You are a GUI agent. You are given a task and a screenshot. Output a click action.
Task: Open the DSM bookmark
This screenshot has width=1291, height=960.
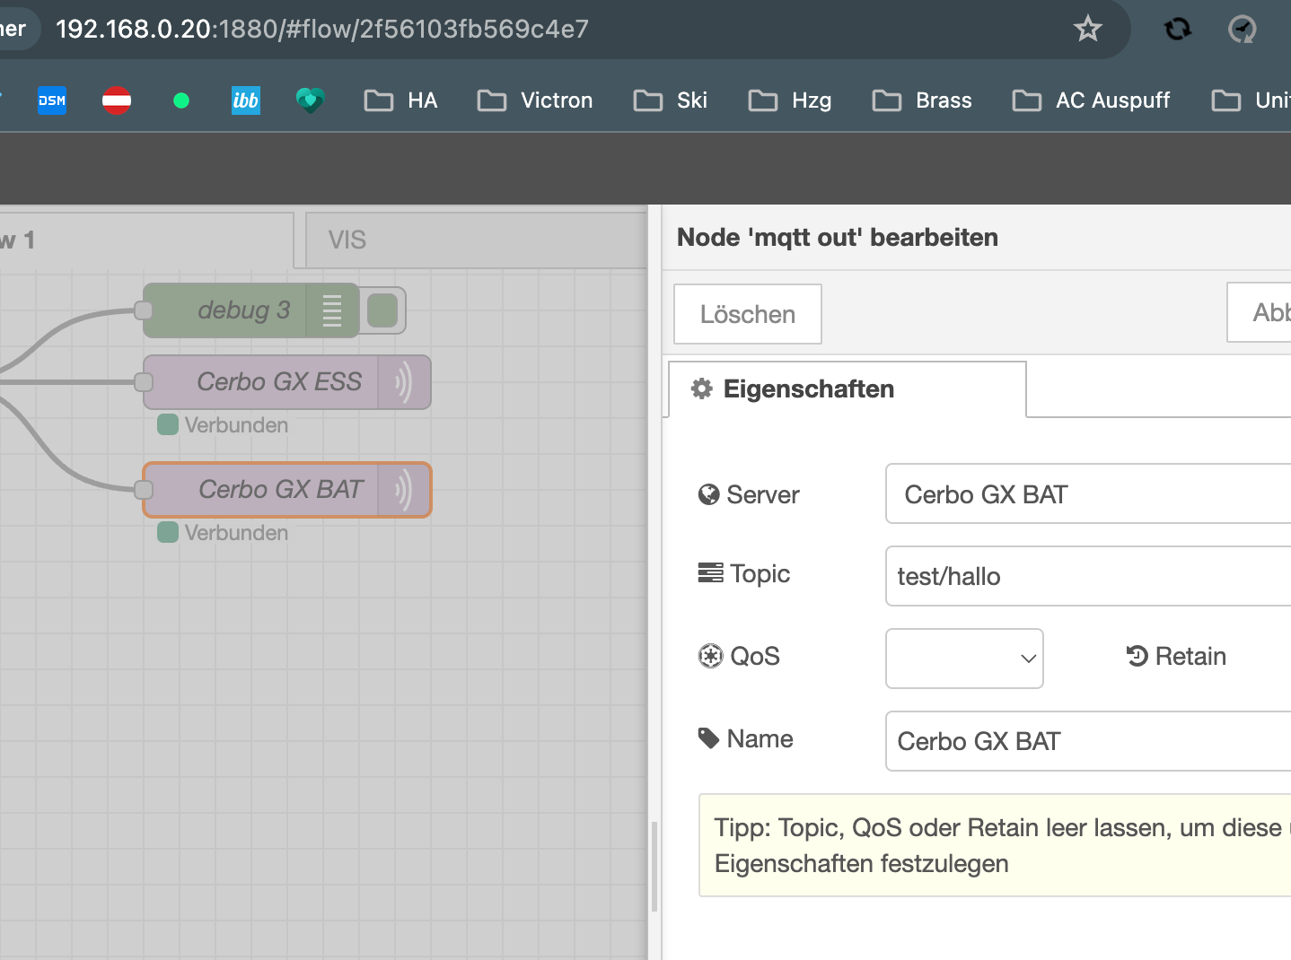coord(52,100)
